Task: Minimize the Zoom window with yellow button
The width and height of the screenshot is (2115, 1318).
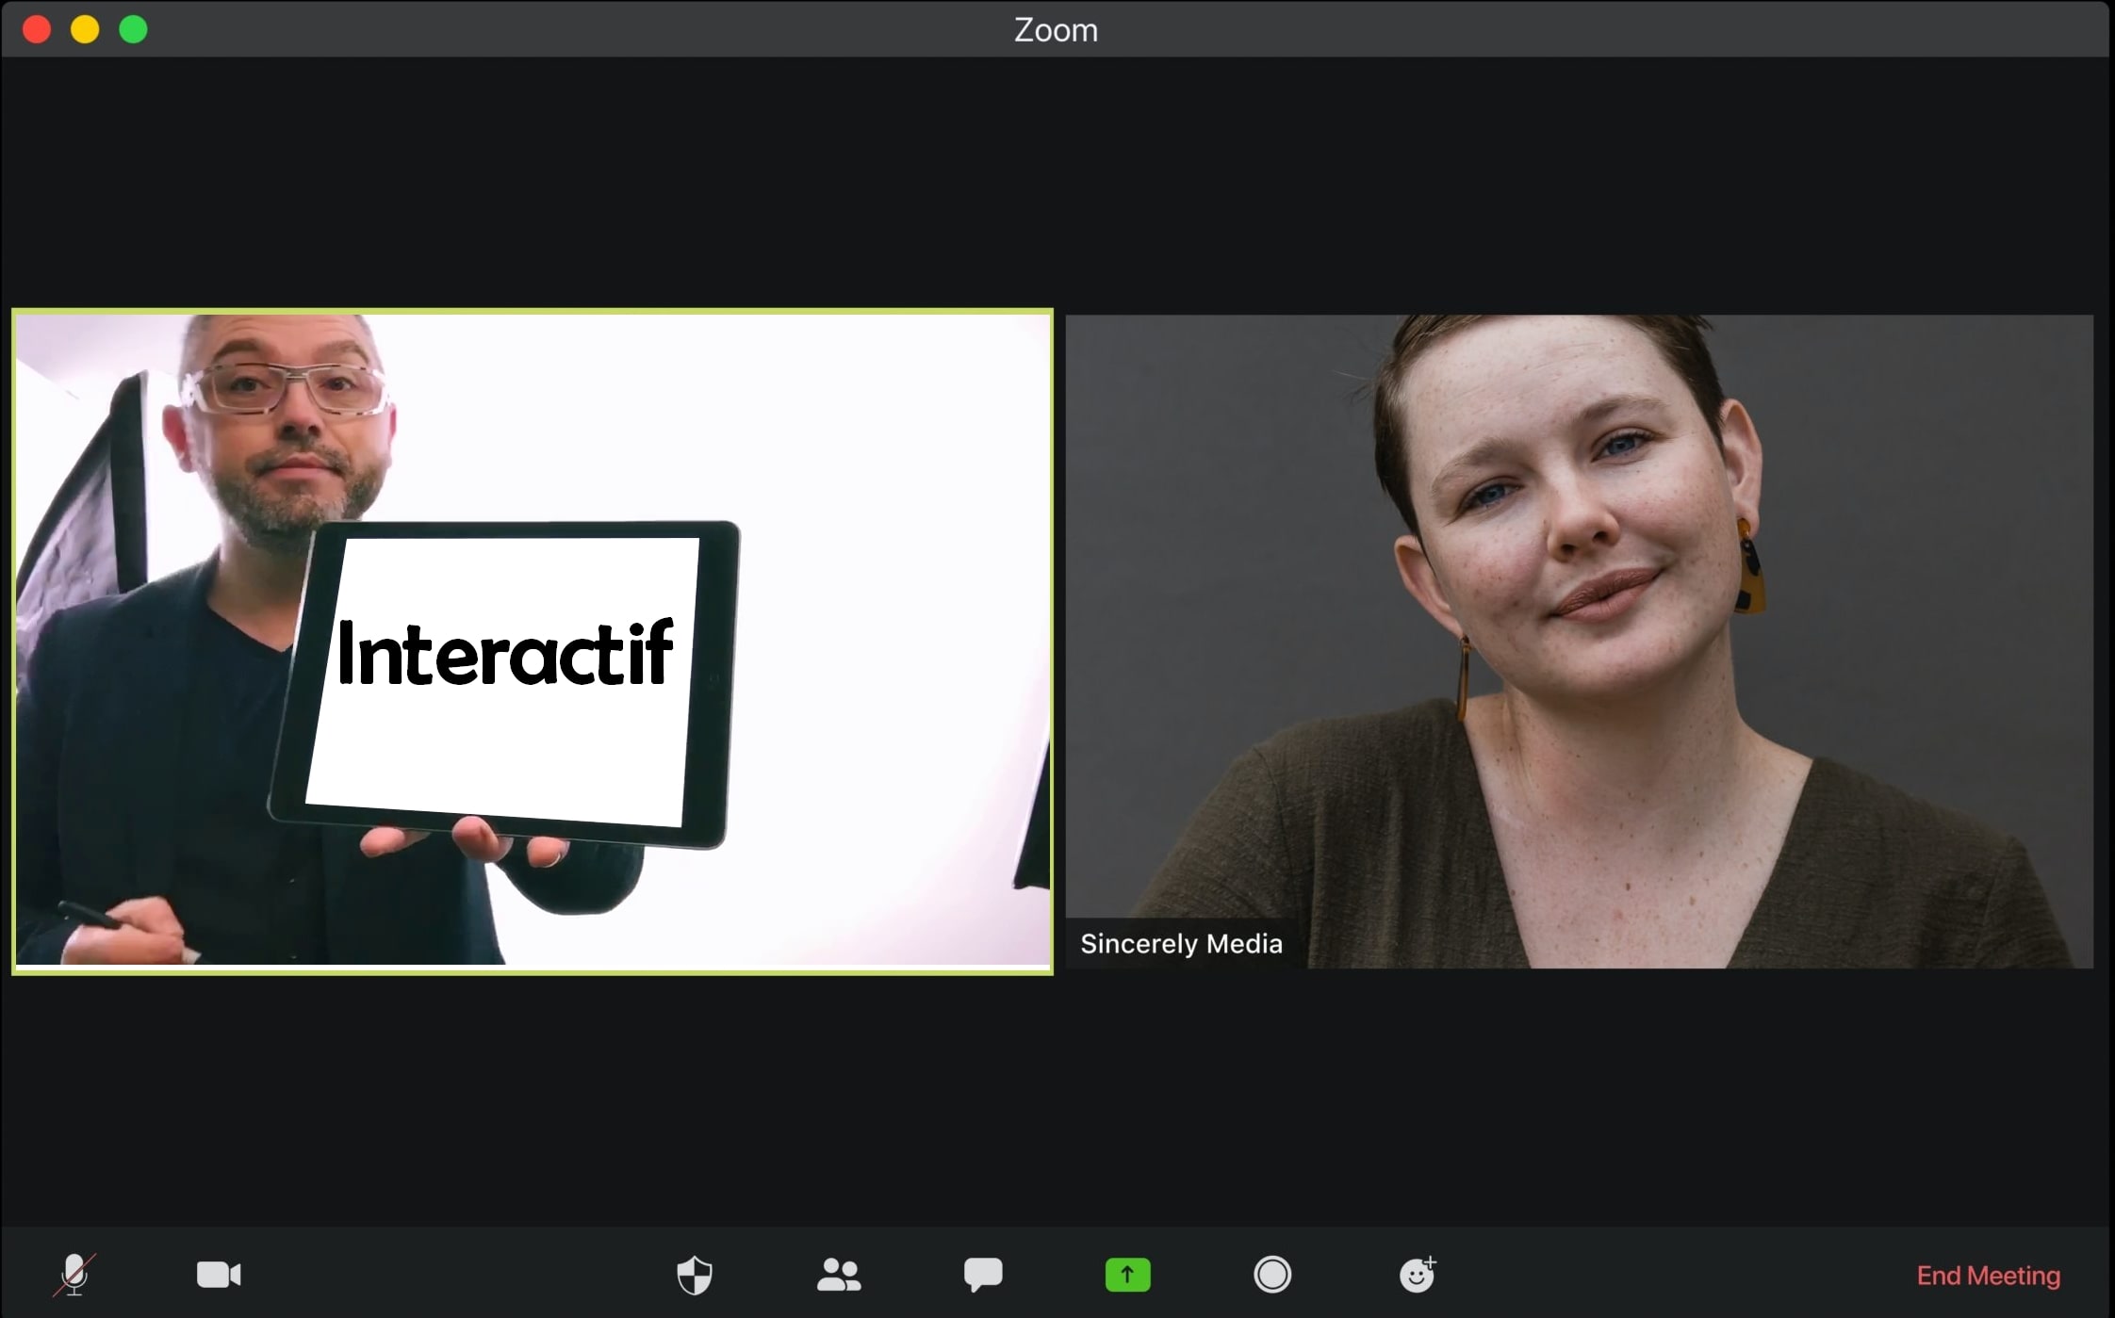Action: [x=85, y=29]
